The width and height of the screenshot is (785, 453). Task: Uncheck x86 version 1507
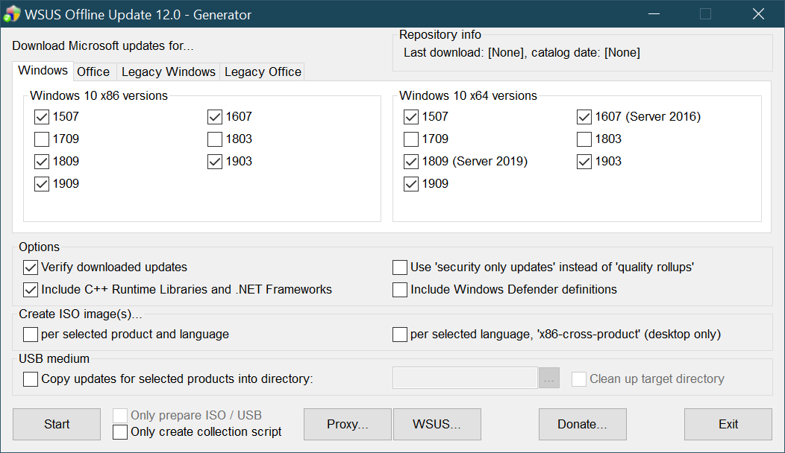[42, 117]
